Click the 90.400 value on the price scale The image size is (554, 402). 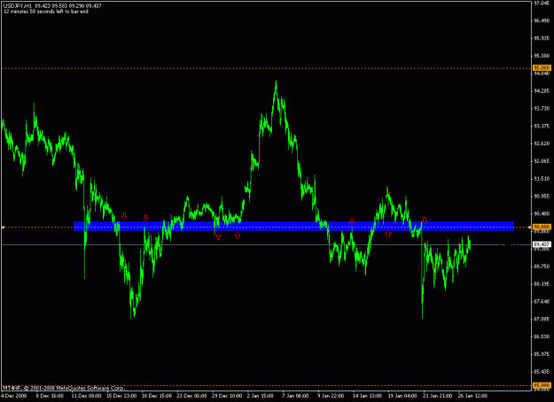pos(542,214)
